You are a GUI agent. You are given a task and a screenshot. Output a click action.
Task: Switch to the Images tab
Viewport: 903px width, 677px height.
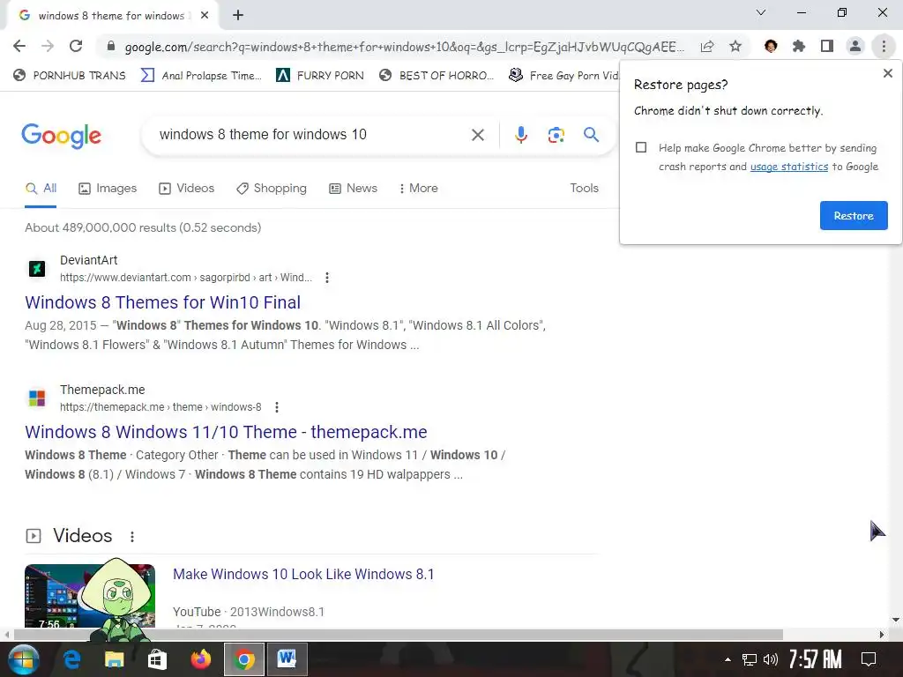point(108,189)
